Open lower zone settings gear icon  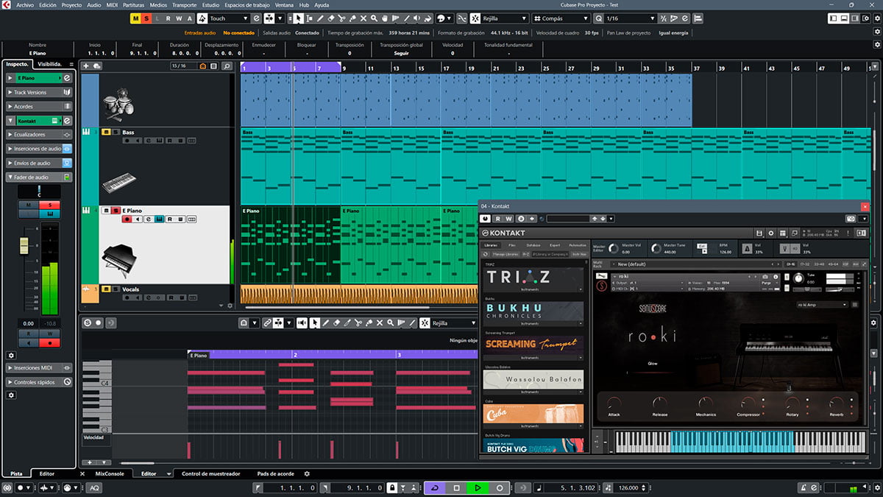click(x=308, y=474)
